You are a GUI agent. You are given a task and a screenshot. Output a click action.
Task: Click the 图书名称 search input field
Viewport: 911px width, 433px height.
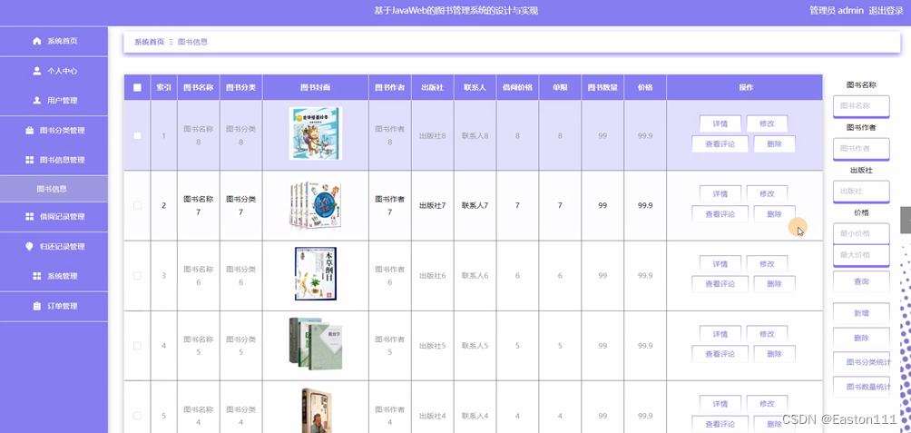(861, 106)
